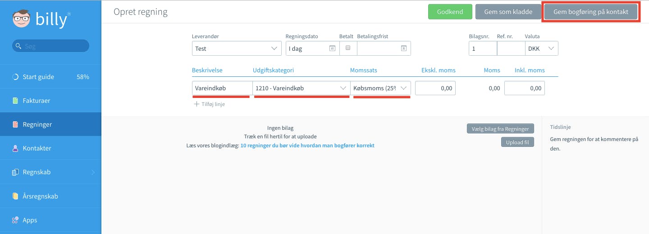Click the search magnifier icon
This screenshot has height=234, width=649.
pos(18,46)
